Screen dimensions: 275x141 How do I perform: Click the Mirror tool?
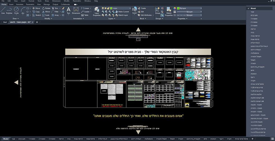click(46, 12)
